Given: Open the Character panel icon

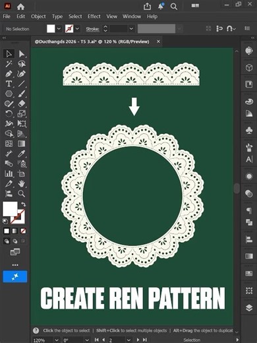Looking at the screenshot, I should (x=249, y=159).
